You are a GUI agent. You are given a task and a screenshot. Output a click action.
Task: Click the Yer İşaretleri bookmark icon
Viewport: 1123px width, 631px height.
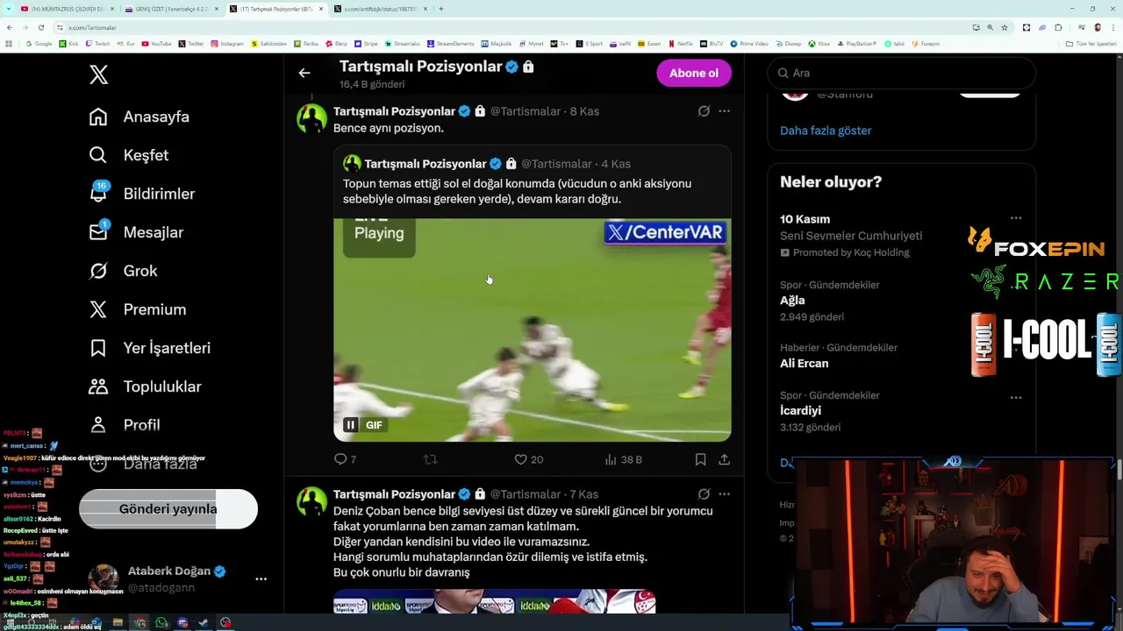point(98,348)
